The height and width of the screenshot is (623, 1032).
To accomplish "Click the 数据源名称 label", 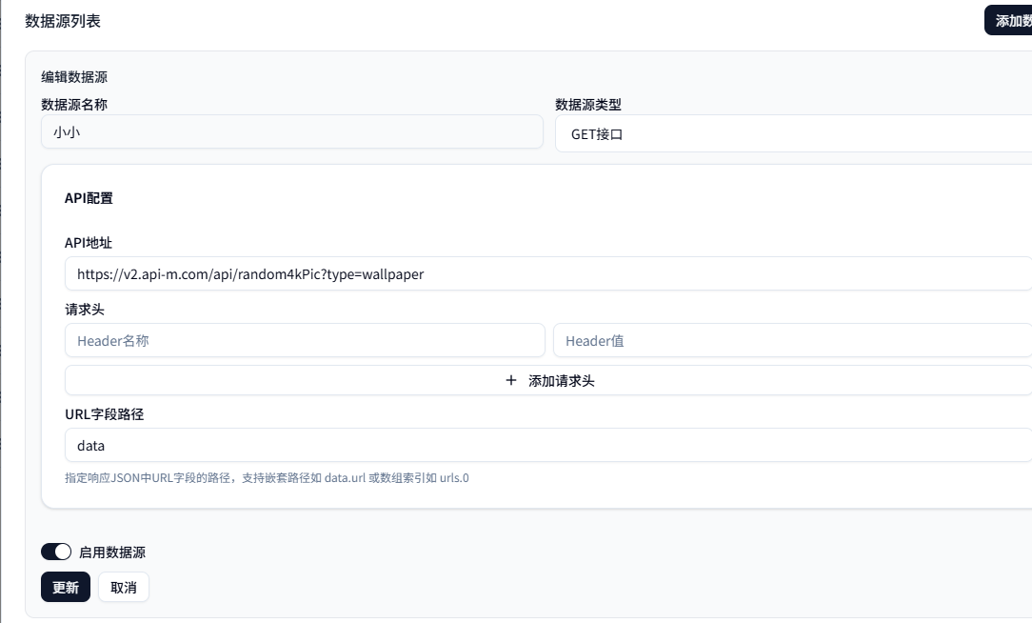I will tap(74, 105).
